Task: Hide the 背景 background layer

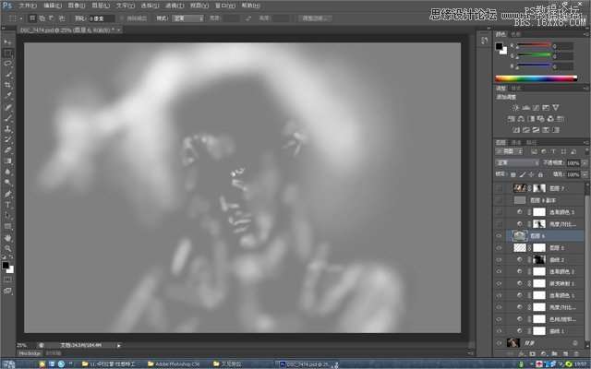Action: click(499, 343)
